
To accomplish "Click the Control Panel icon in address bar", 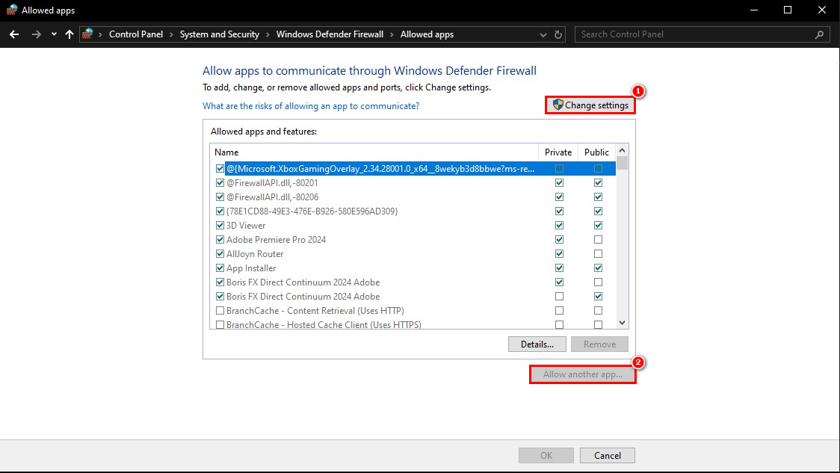I will coord(87,34).
